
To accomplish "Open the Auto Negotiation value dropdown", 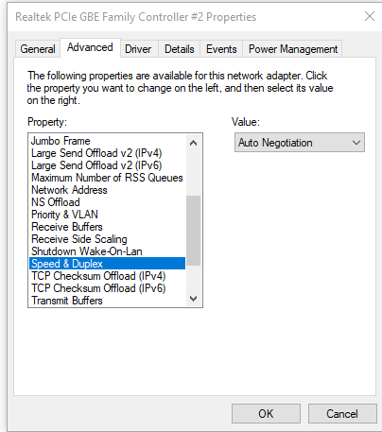I will click(300, 143).
